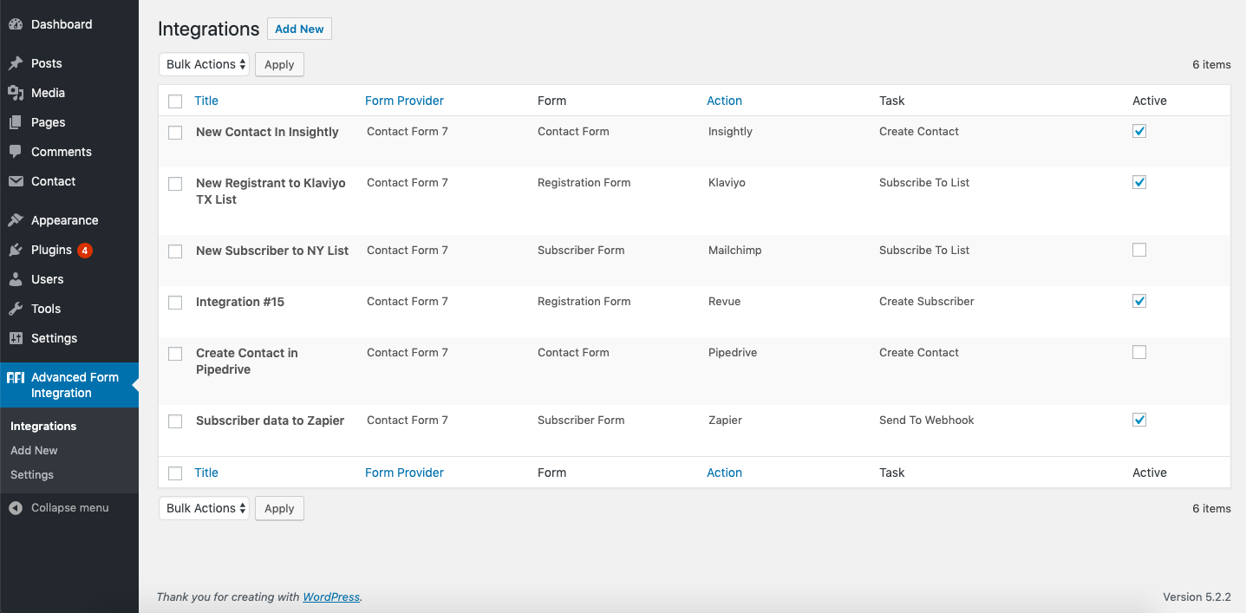The image size is (1246, 613).
Task: Click the Appearance paintbrush icon
Action: click(16, 220)
